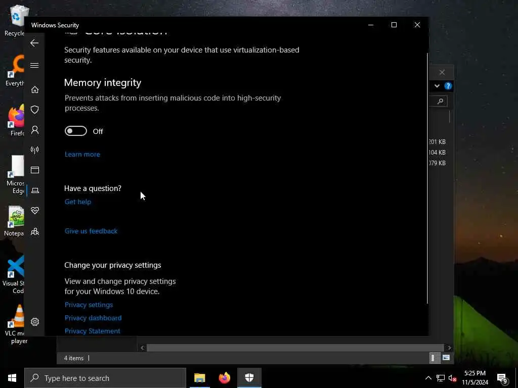Image resolution: width=518 pixels, height=388 pixels.
Task: Open App & browser control icon
Action: coord(35,170)
